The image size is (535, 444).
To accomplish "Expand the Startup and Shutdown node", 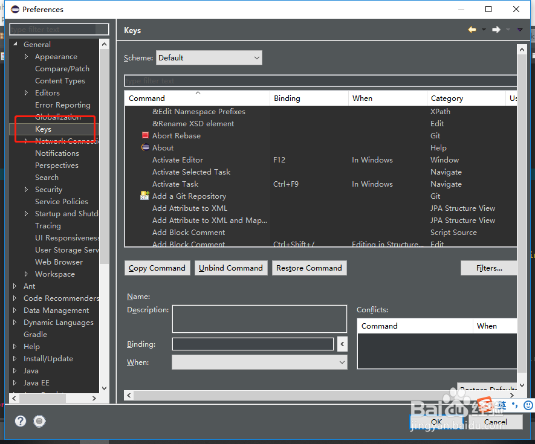I will [x=26, y=213].
